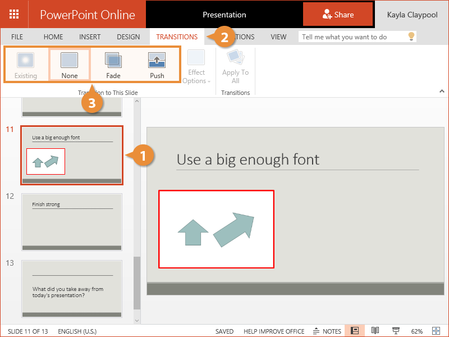Viewport: 449px width, 337px height.
Task: Switch to Normal editing view
Action: point(355,331)
